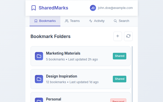Screen dimensions: 163x102
Task: Click the SharedMarks title text
Action: (x=53, y=8)
